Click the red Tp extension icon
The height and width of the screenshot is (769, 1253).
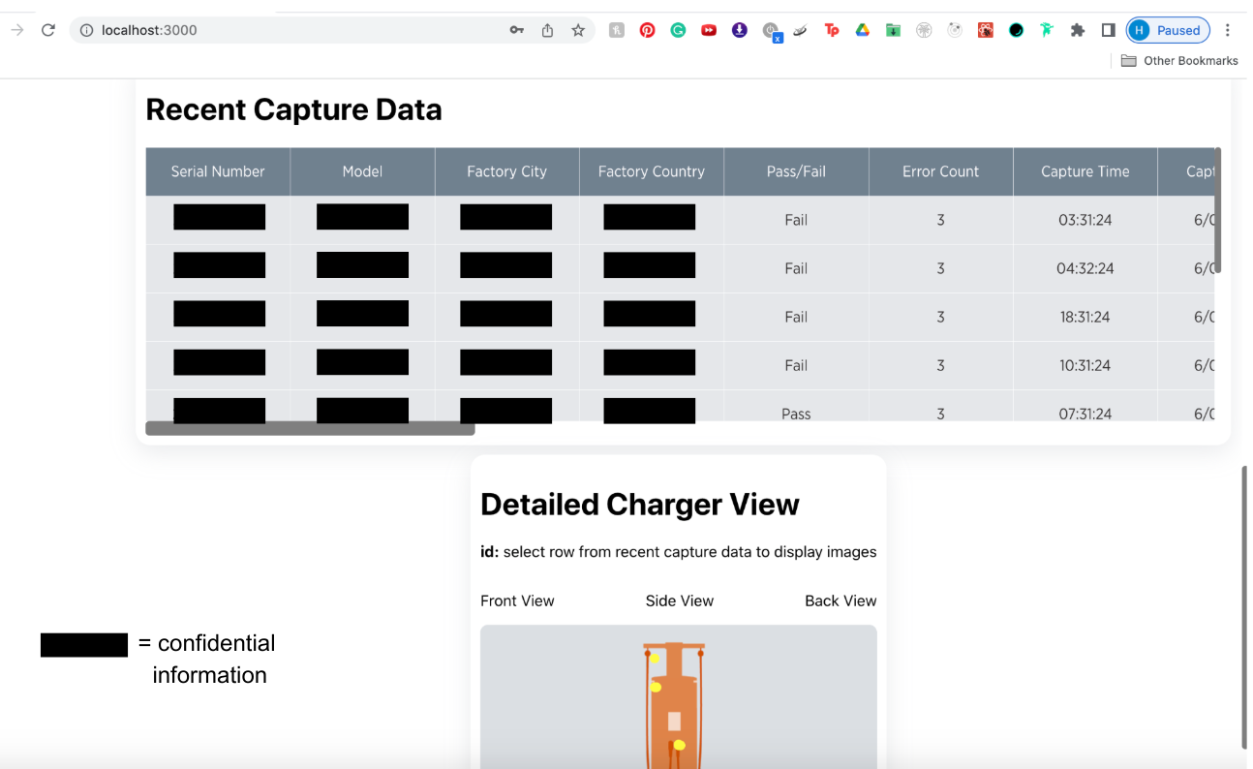(831, 30)
